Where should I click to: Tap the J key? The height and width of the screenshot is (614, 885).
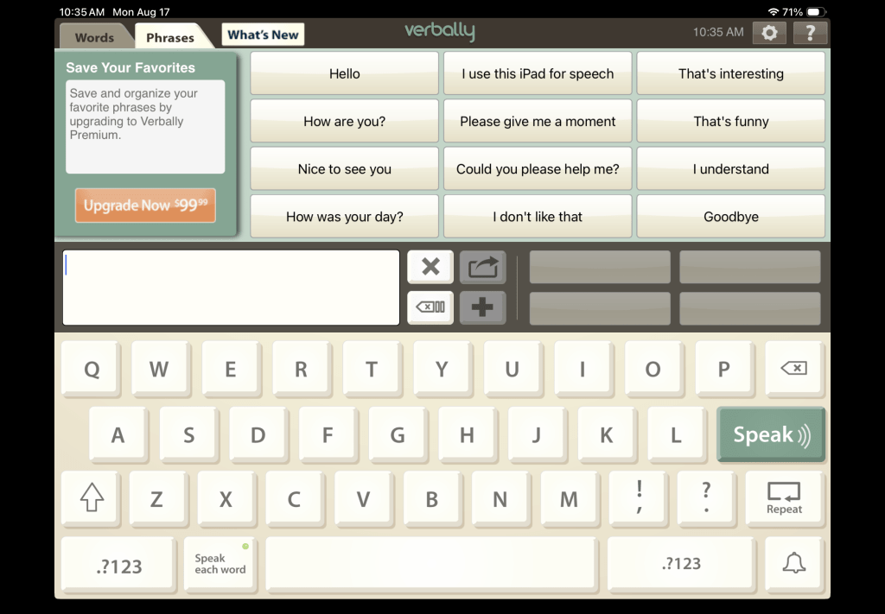point(536,434)
